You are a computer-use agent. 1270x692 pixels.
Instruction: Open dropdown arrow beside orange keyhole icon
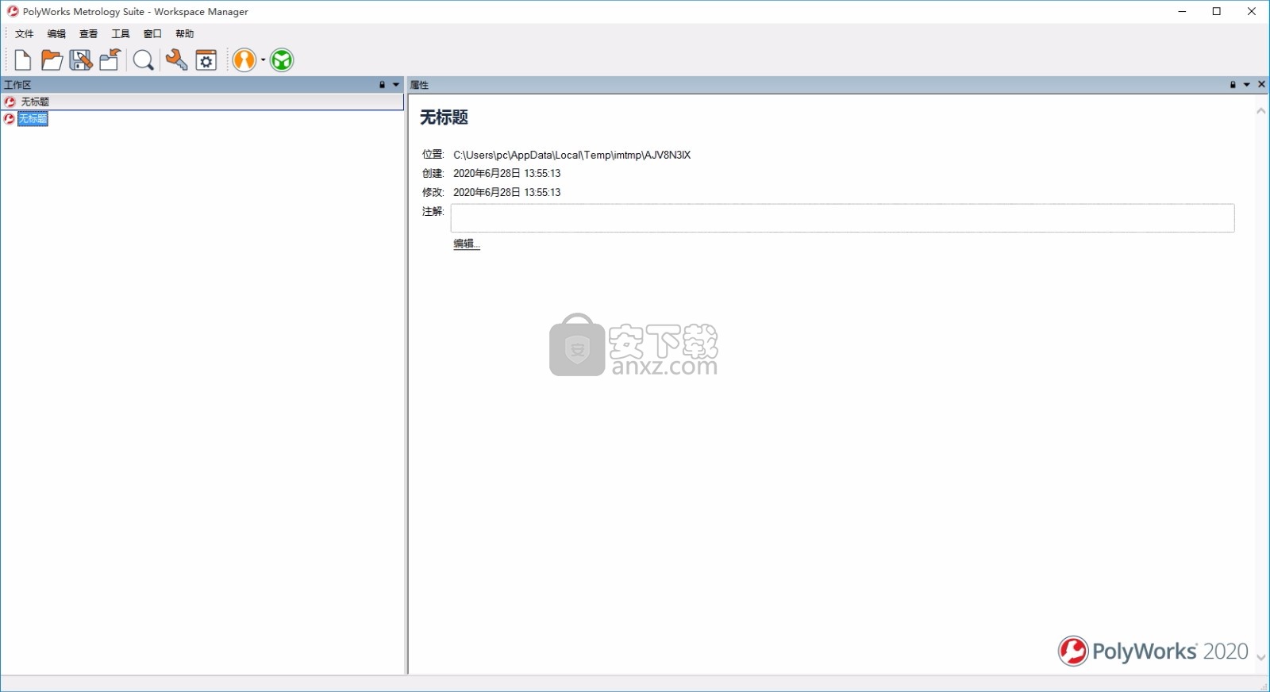(x=263, y=60)
